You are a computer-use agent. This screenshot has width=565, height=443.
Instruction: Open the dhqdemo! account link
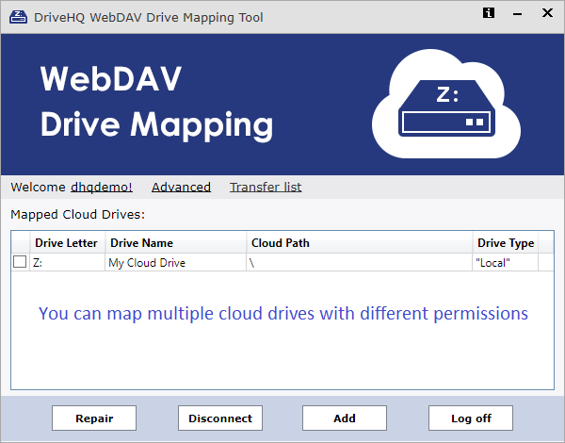[102, 187]
